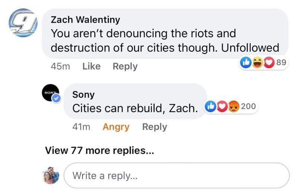The image size is (298, 193).
Task: Click the Sony profile logo avatar
Action: pos(51,93)
